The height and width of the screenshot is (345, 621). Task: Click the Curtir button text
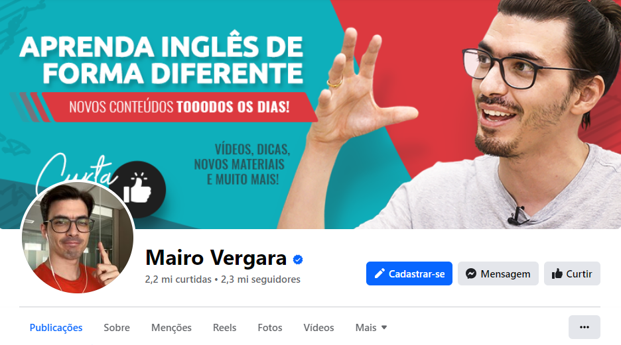coord(579,274)
